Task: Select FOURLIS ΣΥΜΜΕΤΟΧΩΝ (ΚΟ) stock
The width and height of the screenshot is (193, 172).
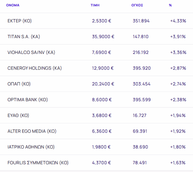Action: tap(38, 162)
